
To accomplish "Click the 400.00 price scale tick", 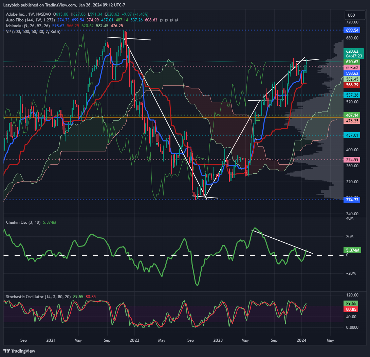I will click(352, 150).
